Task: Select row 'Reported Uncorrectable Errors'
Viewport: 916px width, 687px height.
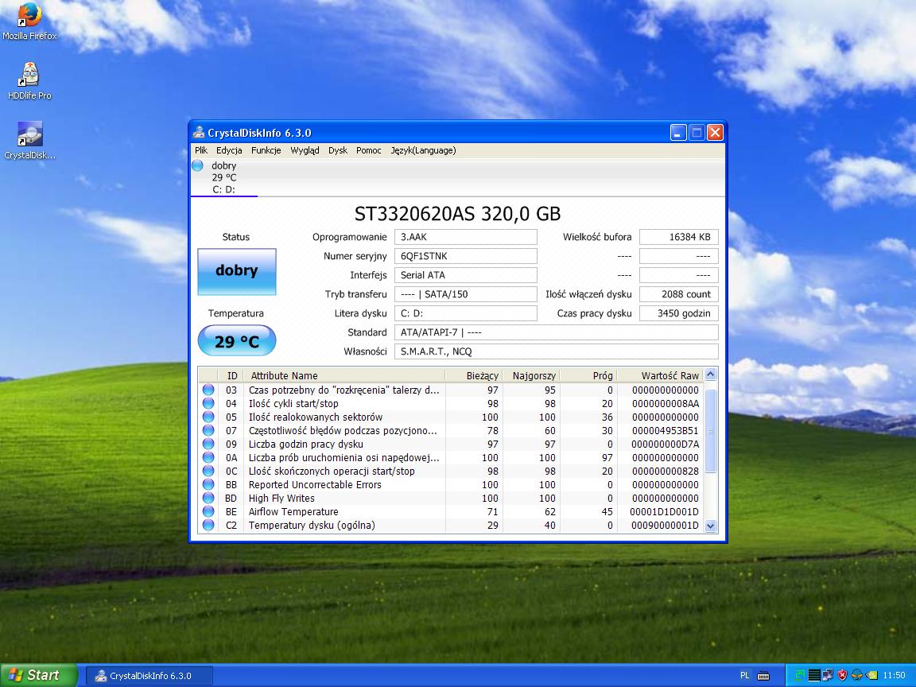Action: (450, 484)
